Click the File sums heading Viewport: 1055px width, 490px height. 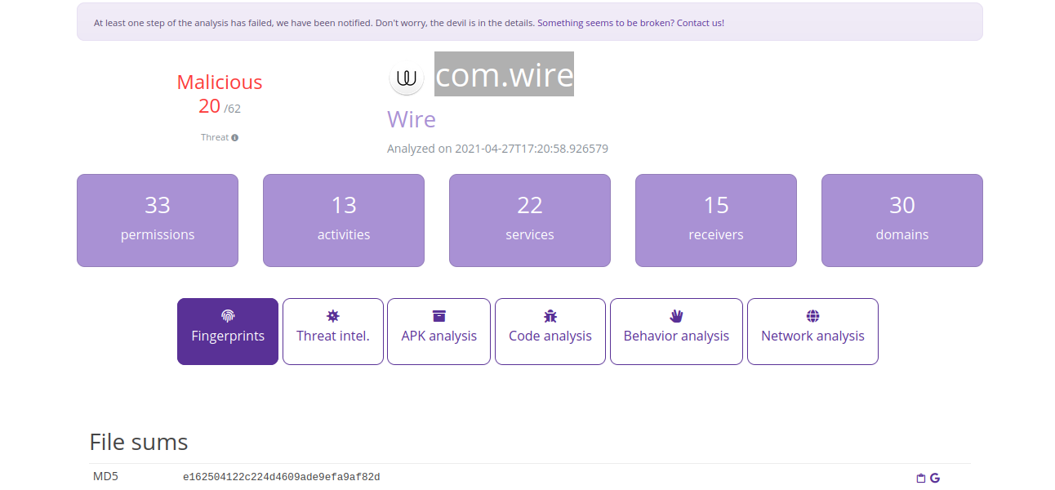pyautogui.click(x=139, y=442)
